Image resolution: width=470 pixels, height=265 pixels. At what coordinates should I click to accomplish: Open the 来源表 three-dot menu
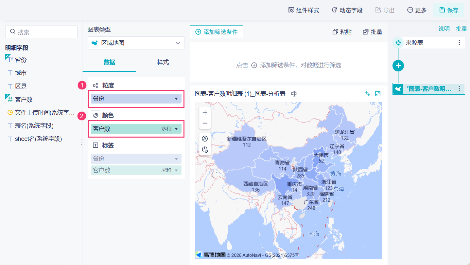click(x=459, y=43)
